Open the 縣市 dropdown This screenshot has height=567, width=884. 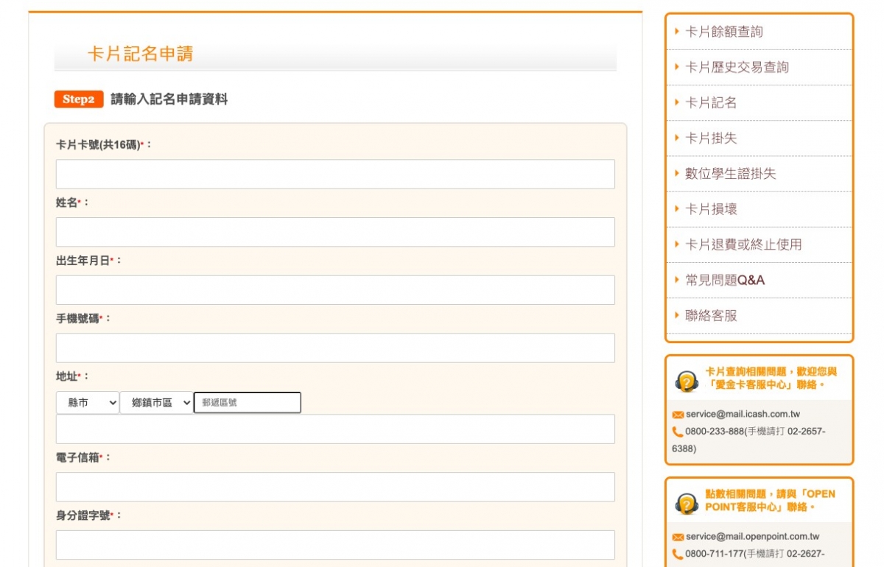(87, 403)
